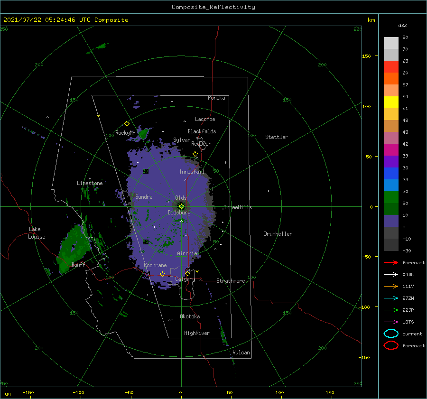Click the white plus marker north of Drumheller
Viewport: 427px width, 399px height.
(x=268, y=191)
